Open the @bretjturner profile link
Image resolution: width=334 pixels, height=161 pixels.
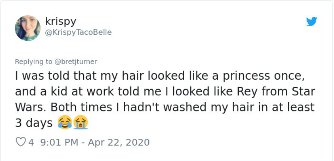click(76, 61)
